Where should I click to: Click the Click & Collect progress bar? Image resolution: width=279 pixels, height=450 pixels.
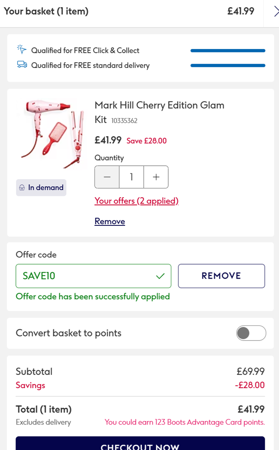coord(227,50)
